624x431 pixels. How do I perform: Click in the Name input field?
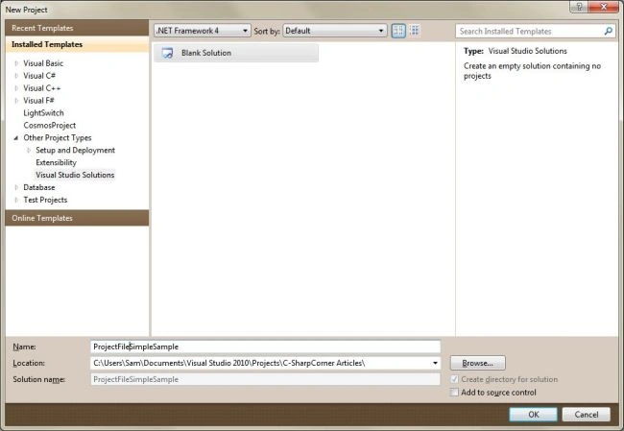pos(265,347)
